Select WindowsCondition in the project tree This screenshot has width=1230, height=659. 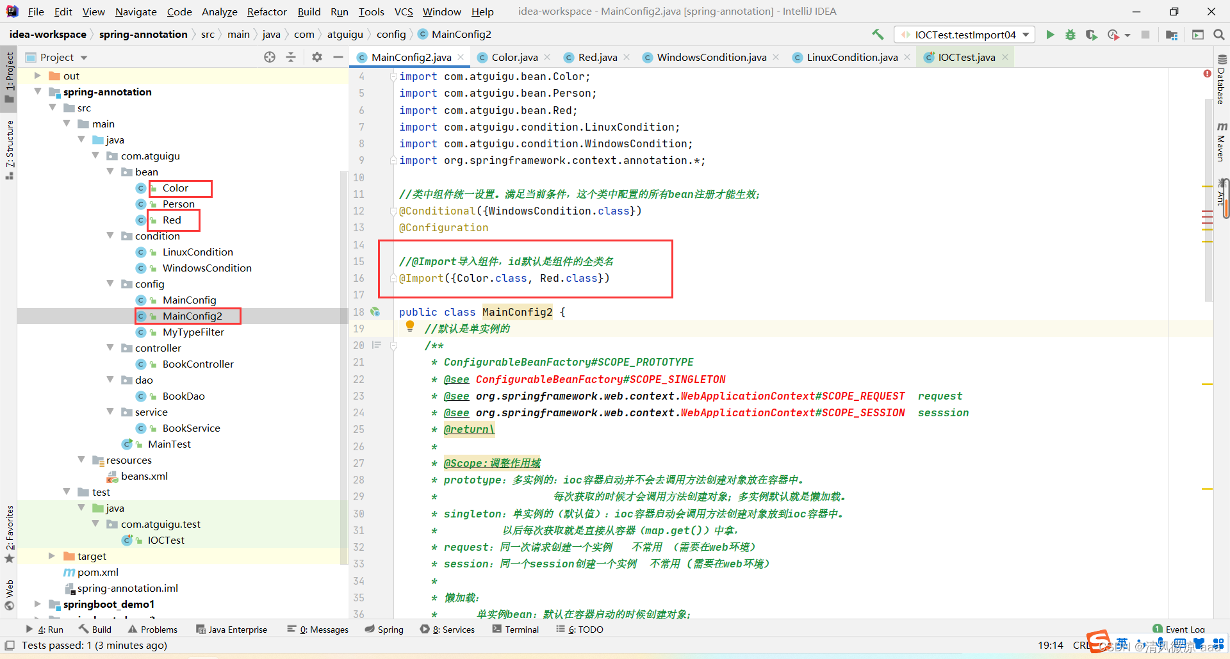[x=206, y=268]
